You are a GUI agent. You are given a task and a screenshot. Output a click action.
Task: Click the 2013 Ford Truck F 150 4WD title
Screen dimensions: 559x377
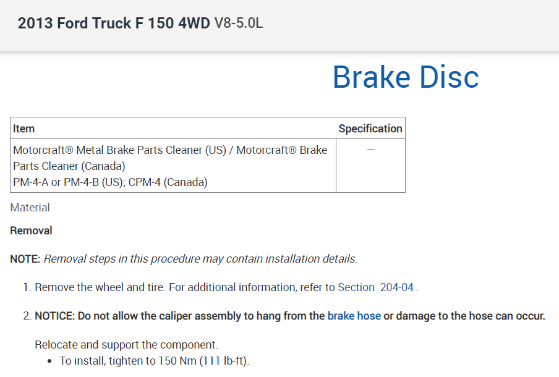pos(114,24)
